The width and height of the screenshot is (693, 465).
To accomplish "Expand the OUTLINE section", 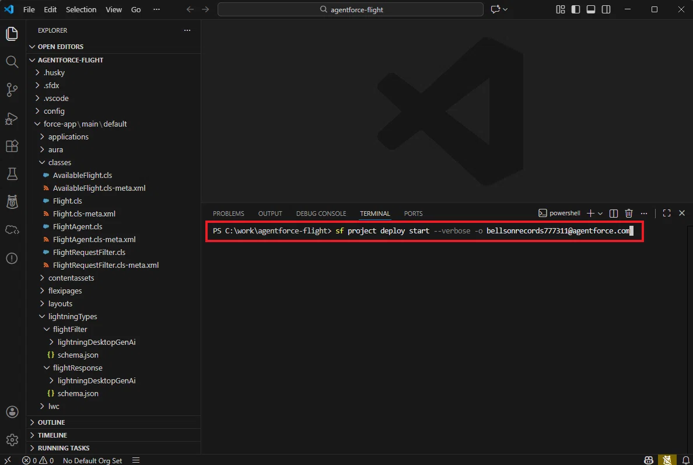I will click(51, 422).
